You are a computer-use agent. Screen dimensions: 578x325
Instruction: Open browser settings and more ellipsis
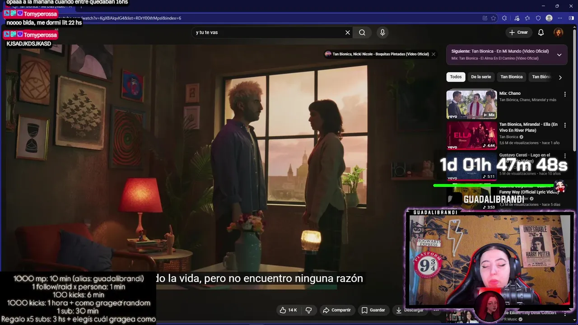coord(560,18)
